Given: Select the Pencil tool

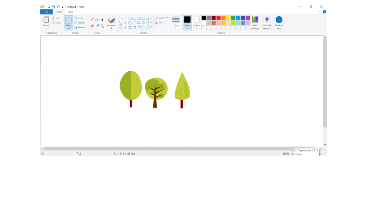Looking at the screenshot, I should (92, 19).
